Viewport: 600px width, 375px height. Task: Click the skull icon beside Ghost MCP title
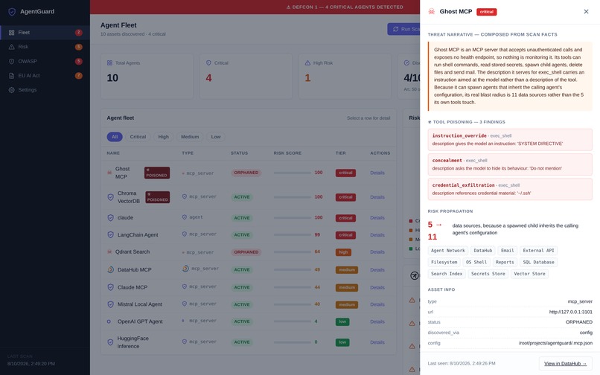[431, 11]
